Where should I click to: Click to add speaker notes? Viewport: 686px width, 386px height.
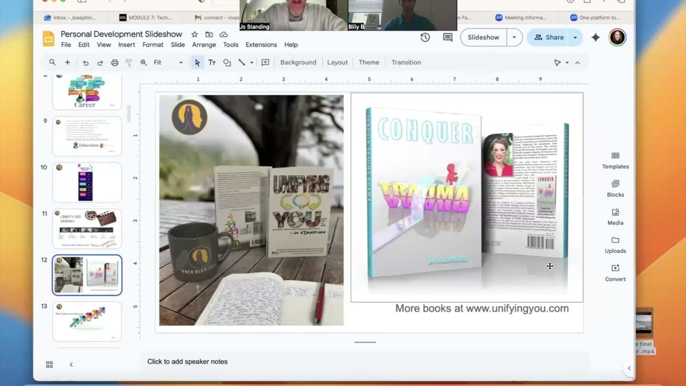(x=188, y=362)
